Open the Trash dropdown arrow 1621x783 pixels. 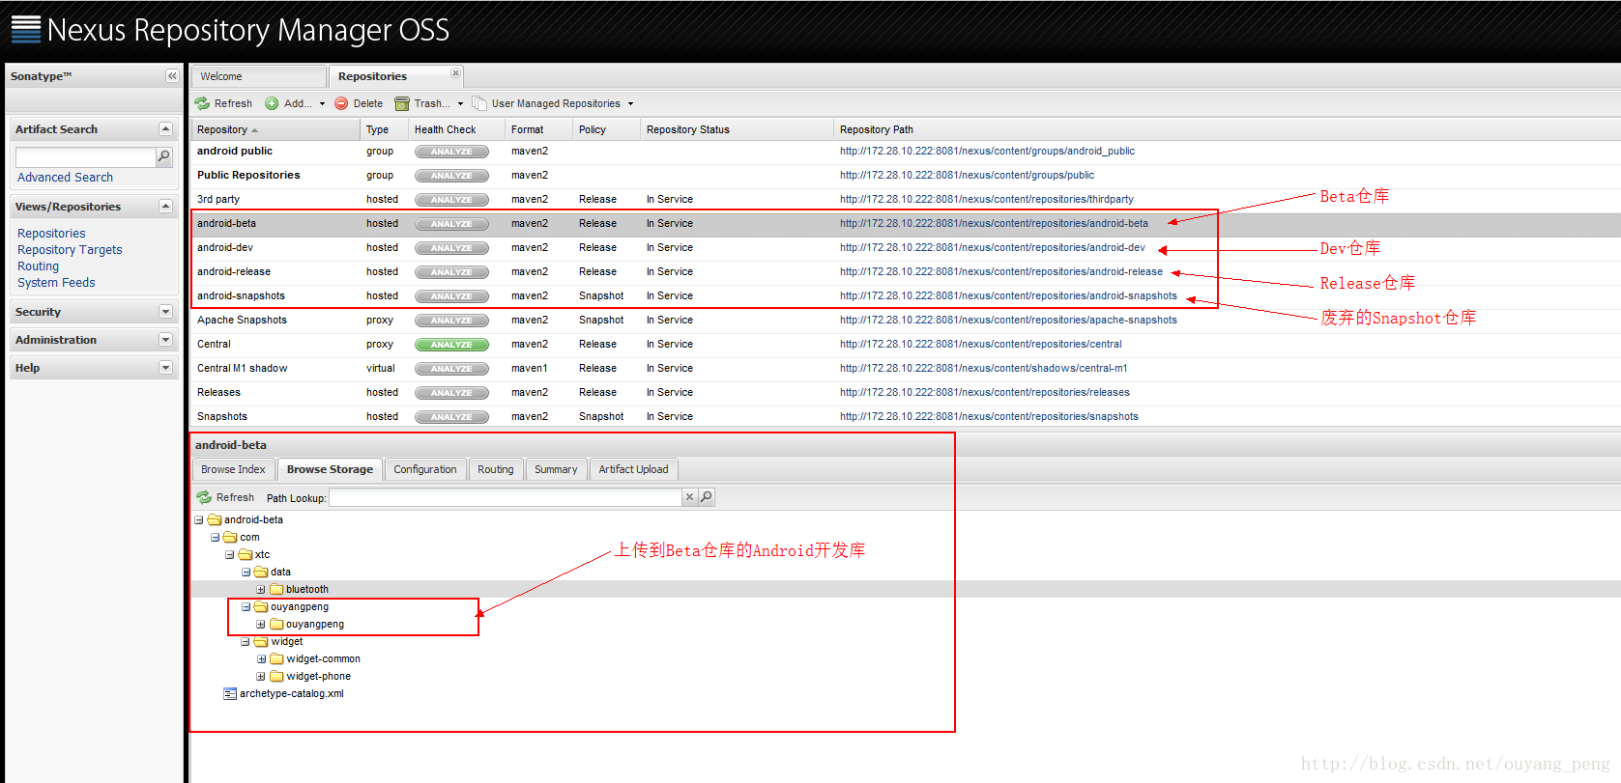pyautogui.click(x=460, y=103)
